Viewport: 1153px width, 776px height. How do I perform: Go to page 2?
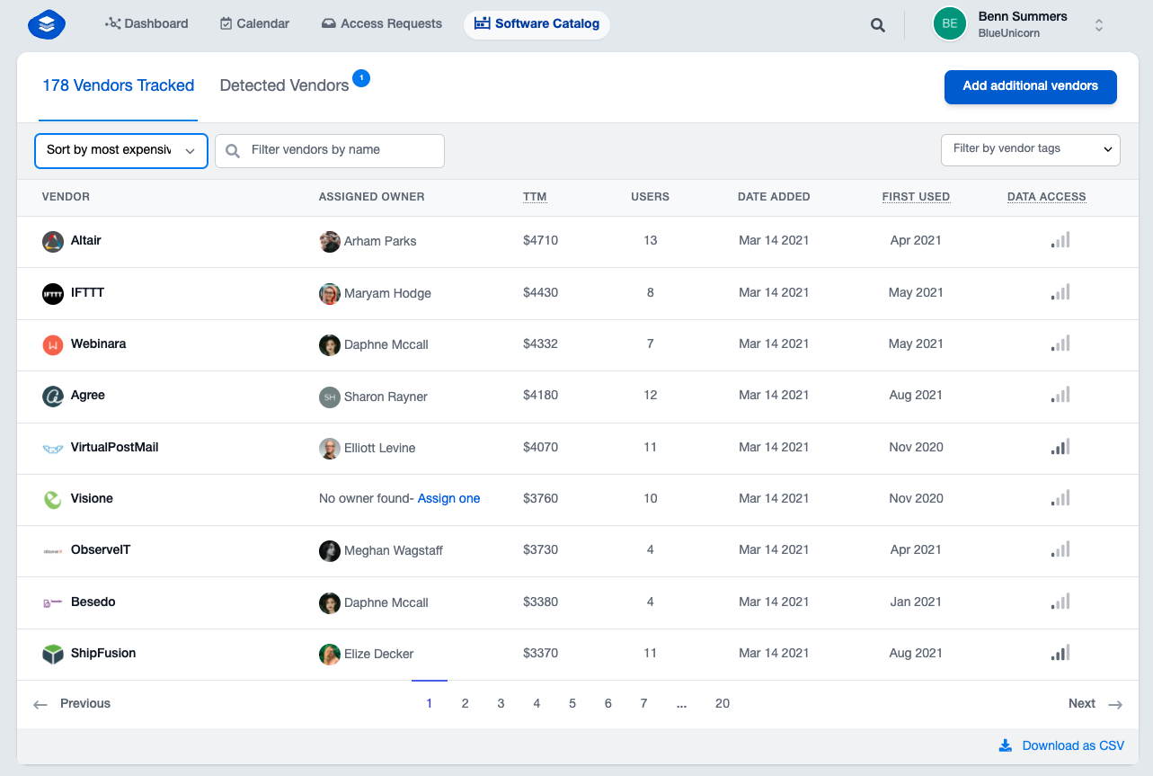pos(465,704)
